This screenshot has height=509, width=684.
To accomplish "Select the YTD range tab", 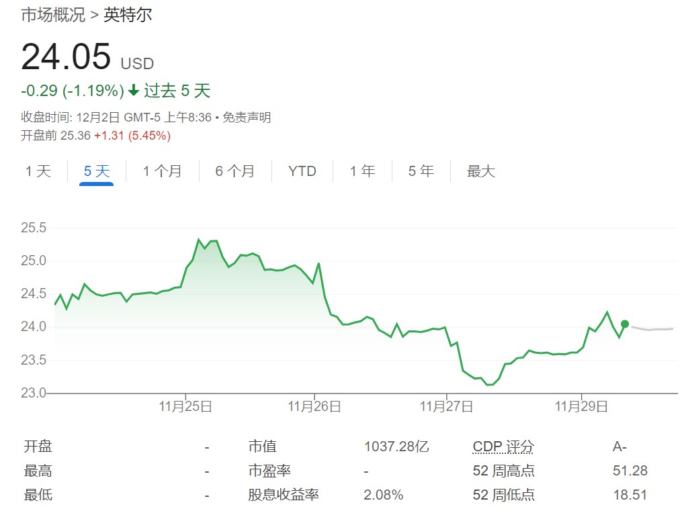I will tap(302, 171).
